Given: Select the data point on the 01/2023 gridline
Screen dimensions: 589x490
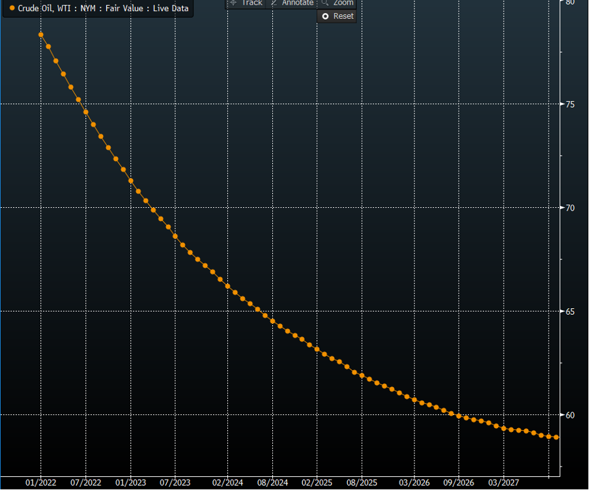Looking at the screenshot, I should pos(131,180).
